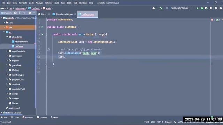This screenshot has height=125, width=223.
Task: Expand all icon in Project panel
Action: (20, 13)
